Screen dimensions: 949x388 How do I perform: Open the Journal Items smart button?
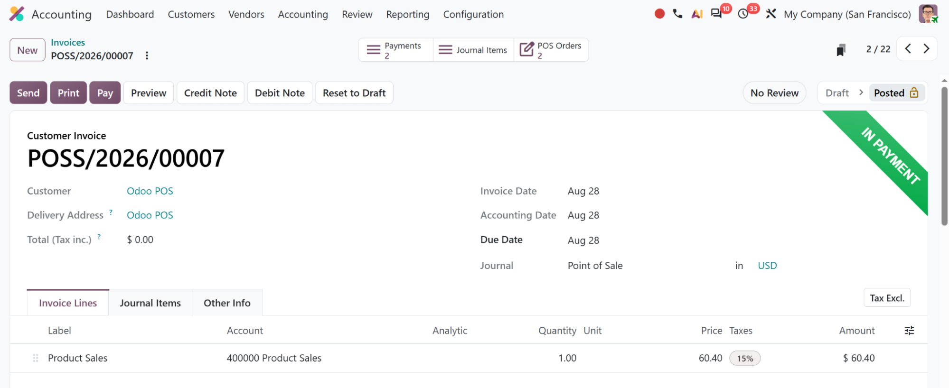pos(473,50)
